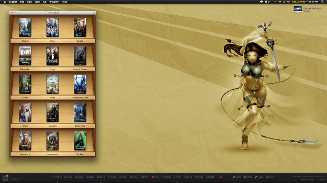Launch CODE from the dock

pyautogui.click(x=188, y=177)
